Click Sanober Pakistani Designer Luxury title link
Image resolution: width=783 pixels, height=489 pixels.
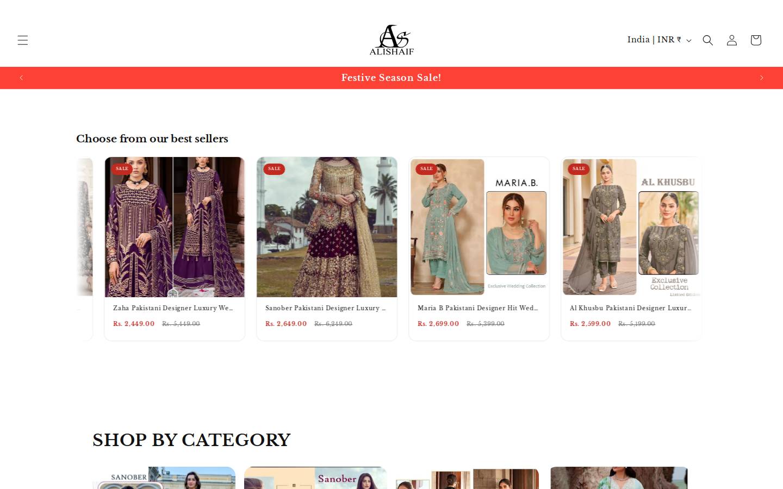tap(325, 308)
